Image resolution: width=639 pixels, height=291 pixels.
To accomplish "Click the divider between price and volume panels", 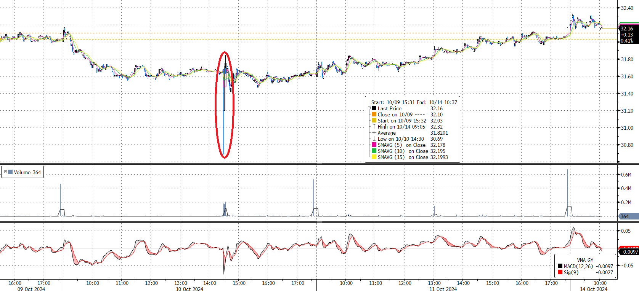I will (x=319, y=164).
